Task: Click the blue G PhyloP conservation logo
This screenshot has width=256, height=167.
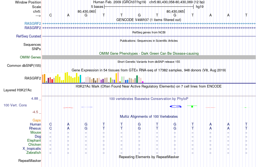Action: (x=175, y=106)
